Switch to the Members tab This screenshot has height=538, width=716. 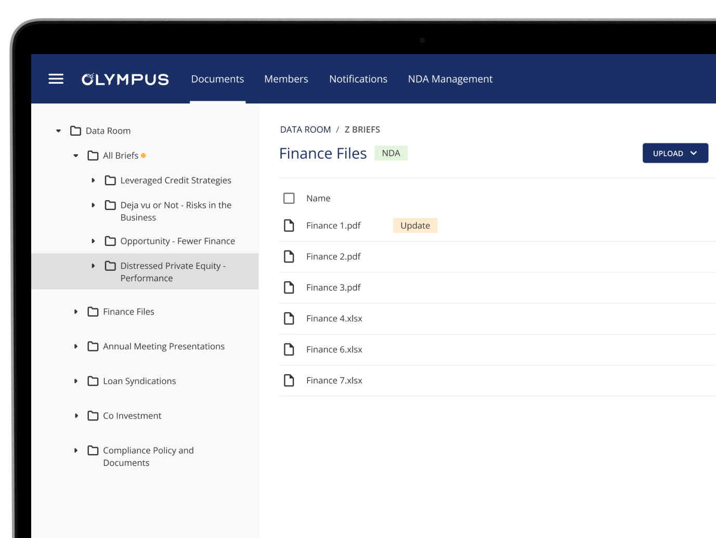pyautogui.click(x=286, y=79)
